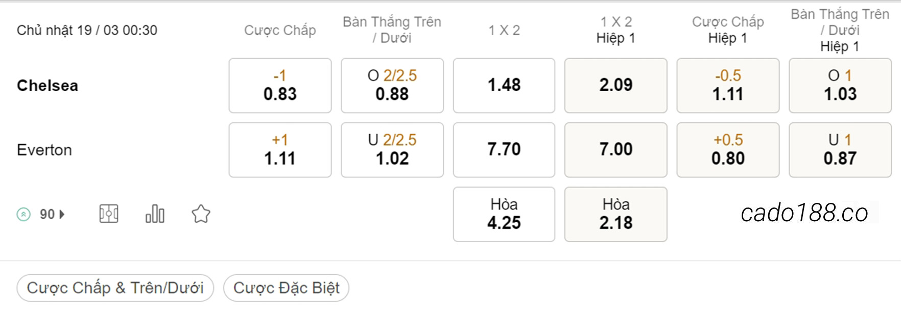The image size is (901, 315).
Task: Click the green circular up-arrow icon
Action: pos(23,215)
